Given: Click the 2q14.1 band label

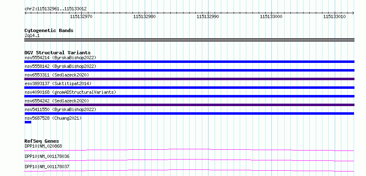Looking at the screenshot, I should tap(32, 35).
